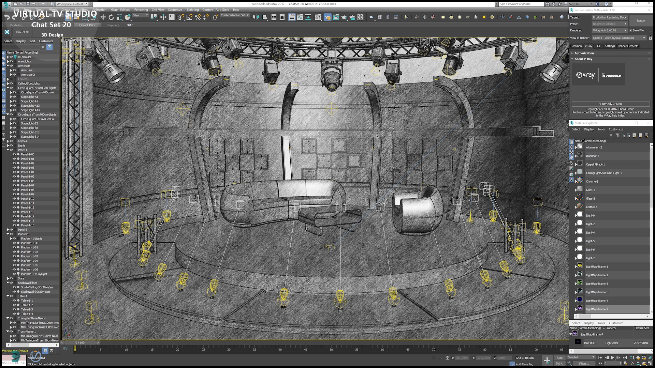Expand the Leather-1 material entry
The image size is (655, 368).
[x=576, y=207]
